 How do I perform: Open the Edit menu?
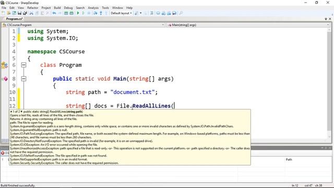pyautogui.click(x=12, y=8)
